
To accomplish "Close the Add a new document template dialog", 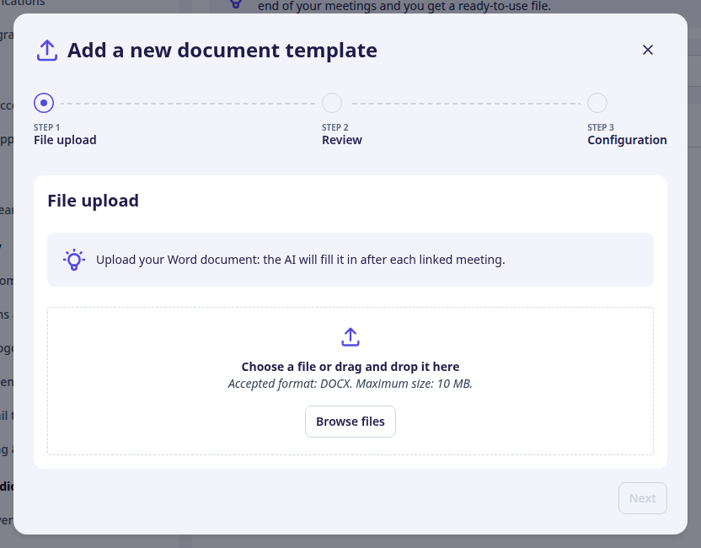I will (648, 50).
